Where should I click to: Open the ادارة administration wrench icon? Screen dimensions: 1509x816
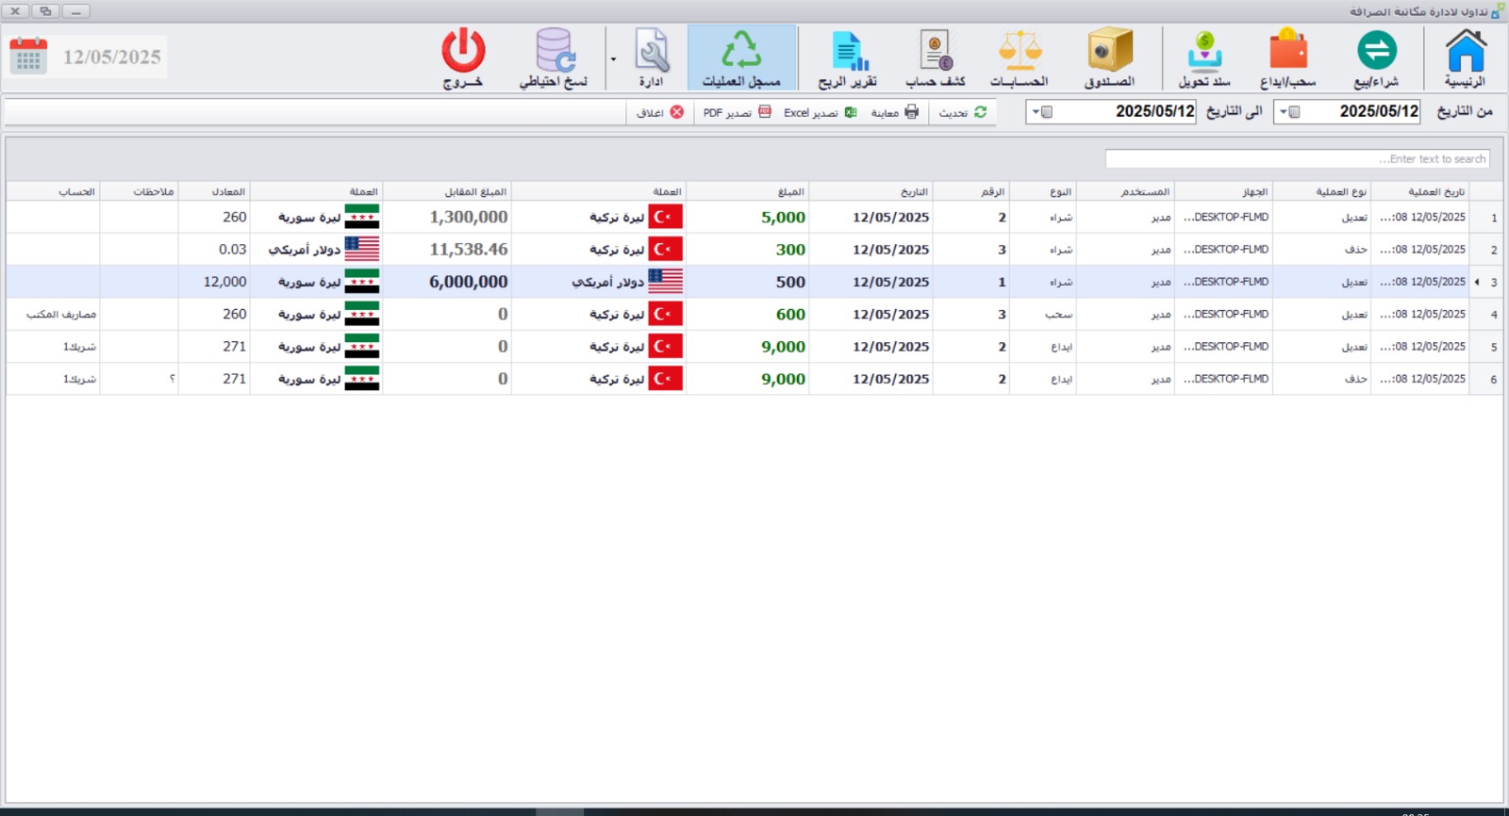tap(652, 57)
